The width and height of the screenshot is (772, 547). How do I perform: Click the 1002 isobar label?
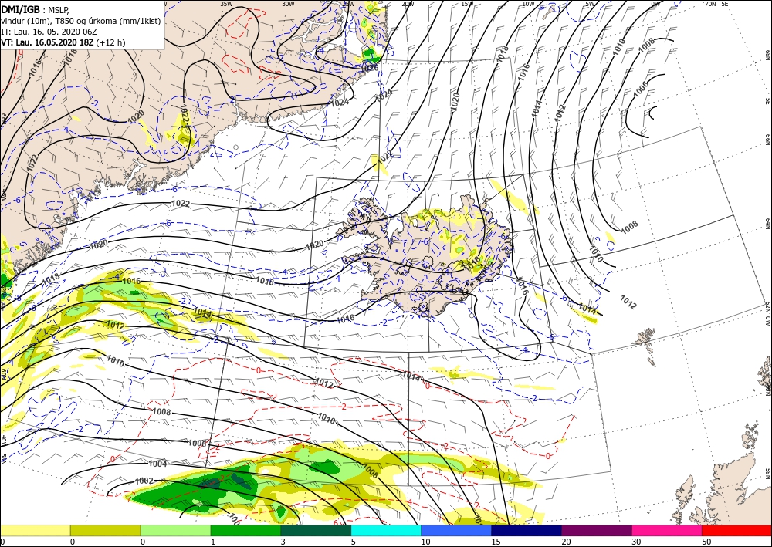pos(144,481)
